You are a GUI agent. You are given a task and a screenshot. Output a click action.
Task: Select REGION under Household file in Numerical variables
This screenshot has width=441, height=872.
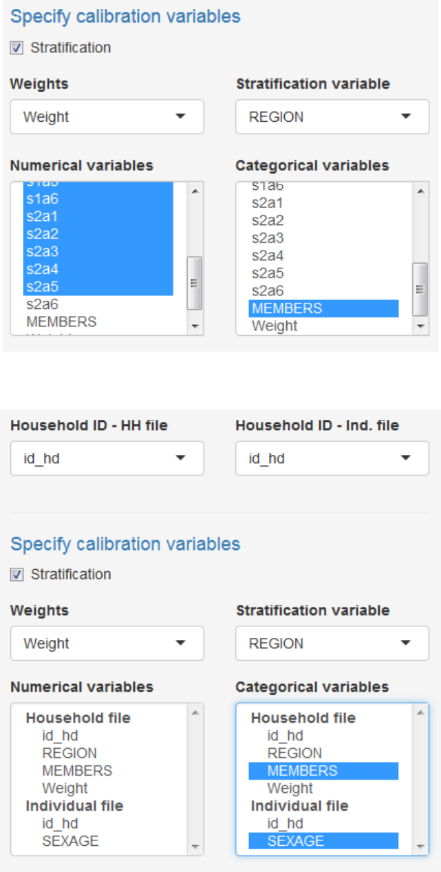(x=69, y=753)
